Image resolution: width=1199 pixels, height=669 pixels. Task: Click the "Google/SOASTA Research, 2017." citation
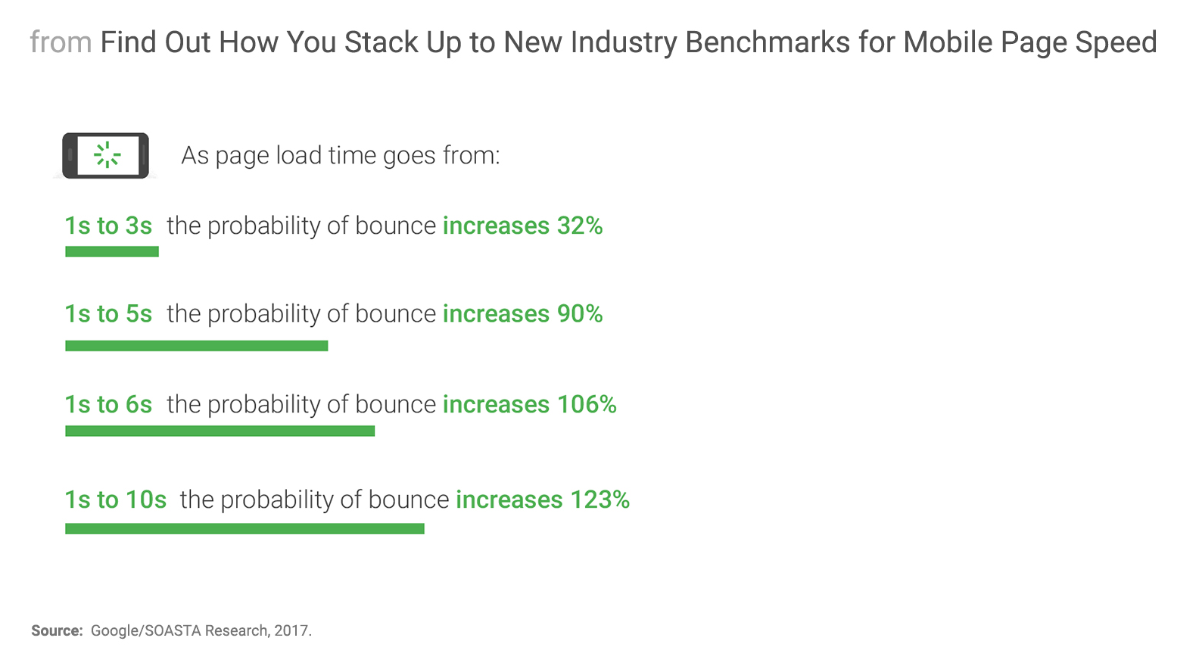(x=201, y=630)
